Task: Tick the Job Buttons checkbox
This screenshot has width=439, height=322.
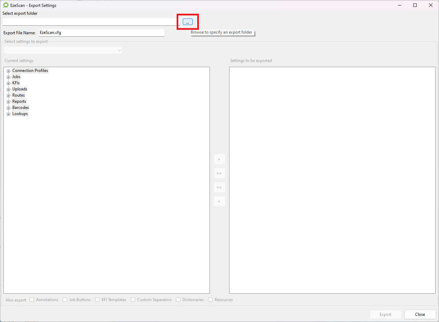Action: [x=65, y=300]
